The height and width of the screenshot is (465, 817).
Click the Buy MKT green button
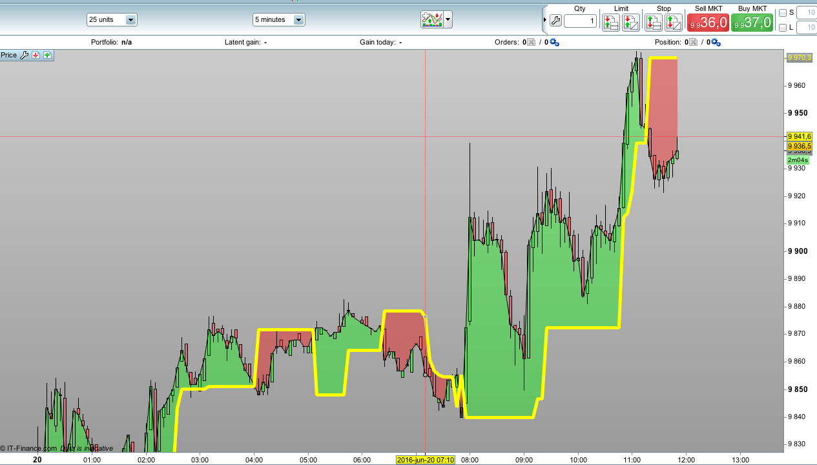click(752, 23)
